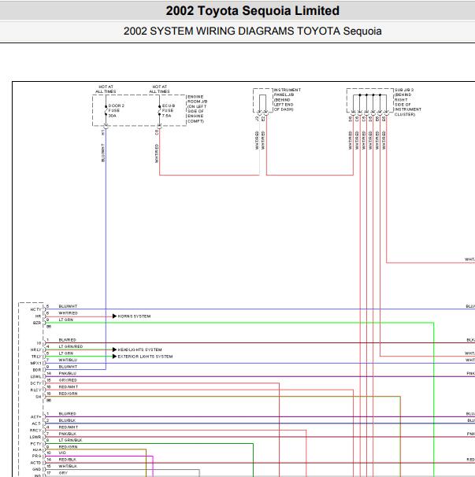Click the "2002 Toyota Sequoia Limited" title

[x=252, y=11]
